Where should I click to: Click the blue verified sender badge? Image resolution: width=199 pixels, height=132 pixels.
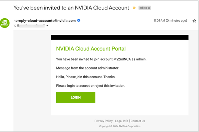[x=79, y=20]
